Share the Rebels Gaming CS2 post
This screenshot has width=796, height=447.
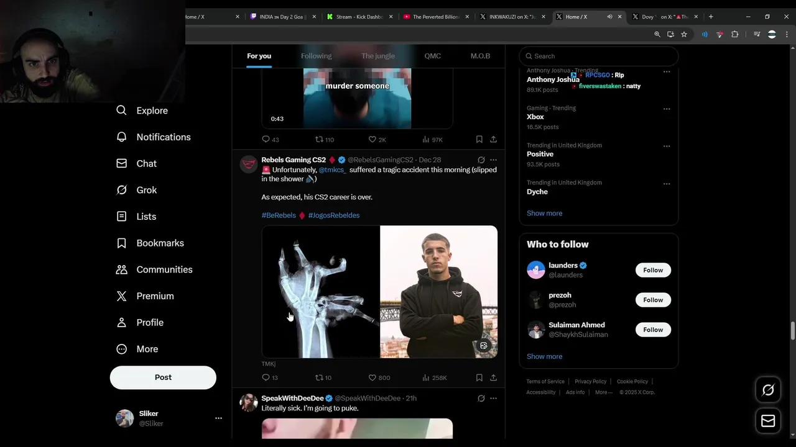pyautogui.click(x=493, y=377)
